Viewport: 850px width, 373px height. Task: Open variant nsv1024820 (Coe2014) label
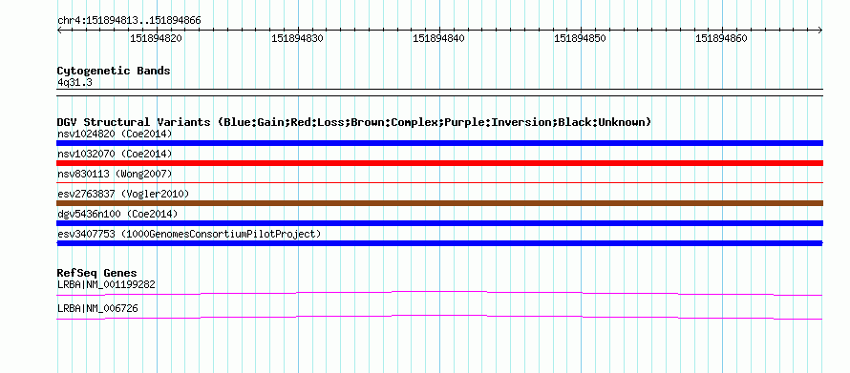coord(115,134)
